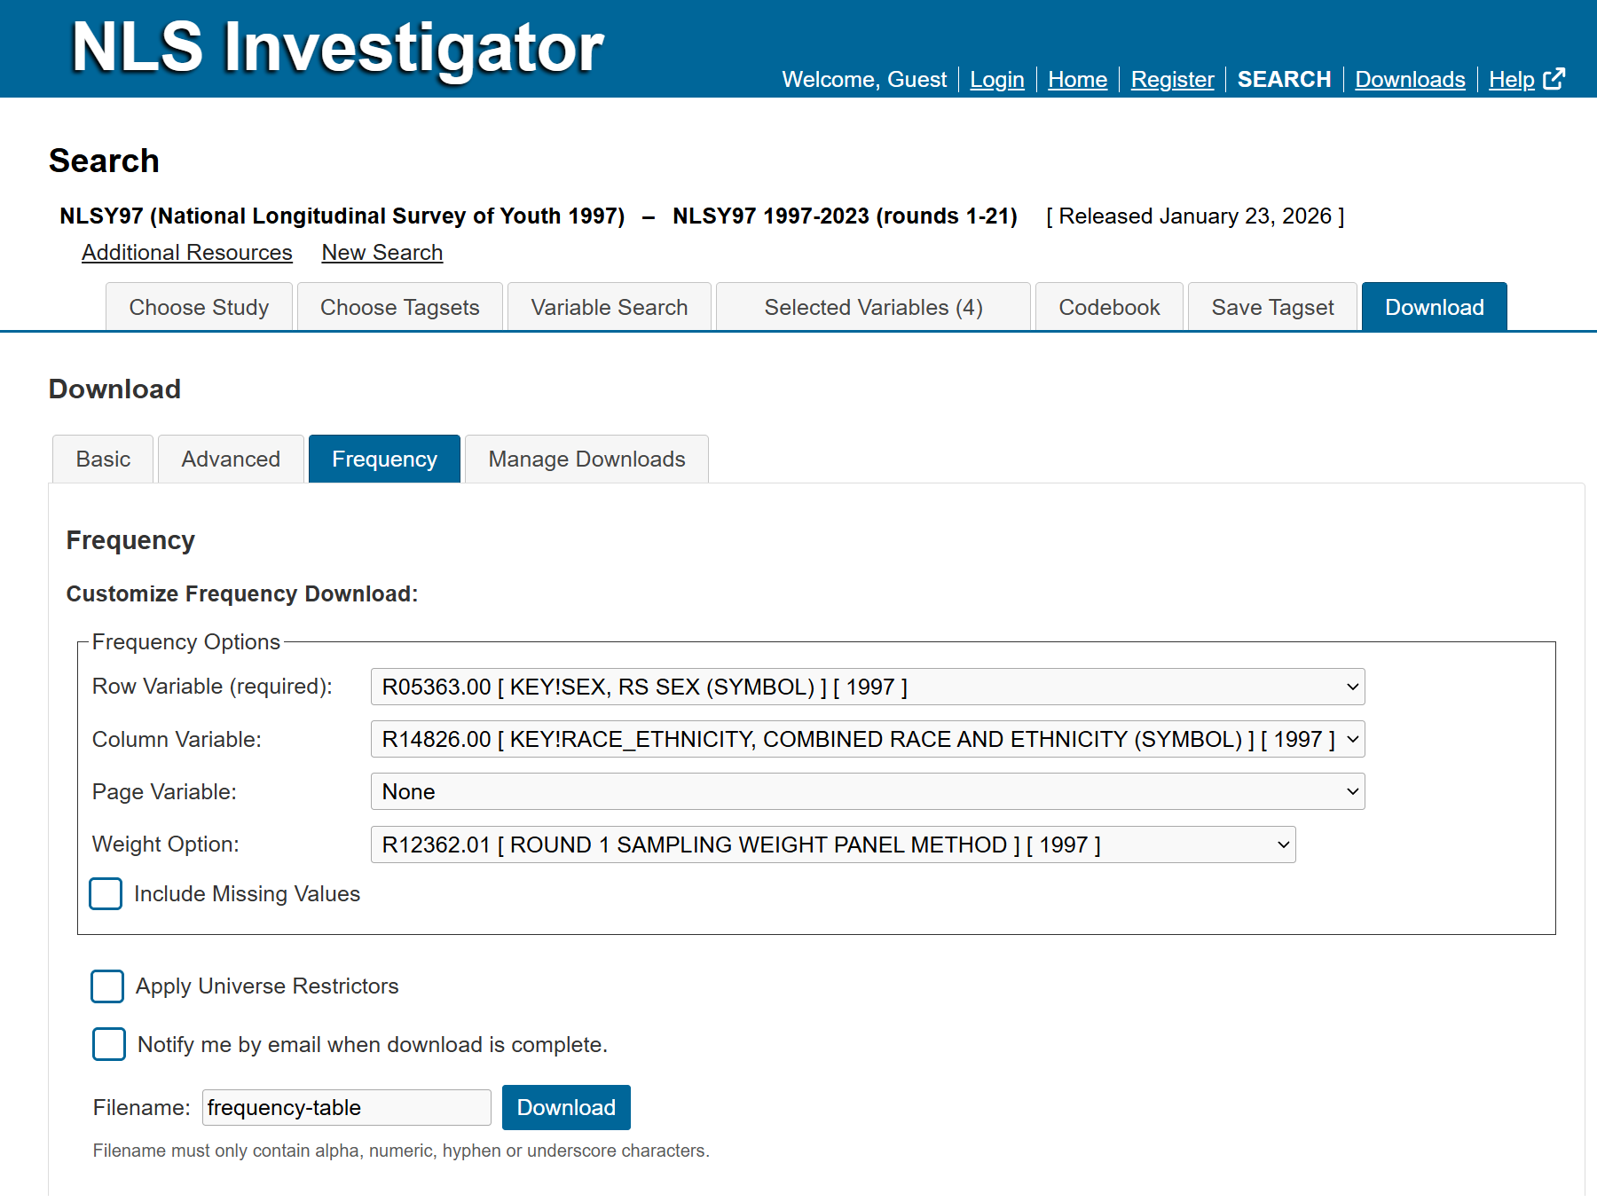Switch to the Codebook tab

(1109, 307)
